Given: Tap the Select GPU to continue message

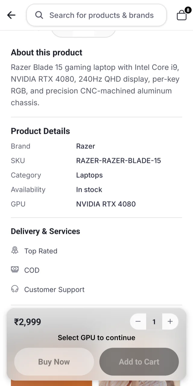Looking at the screenshot, I should [96, 337].
